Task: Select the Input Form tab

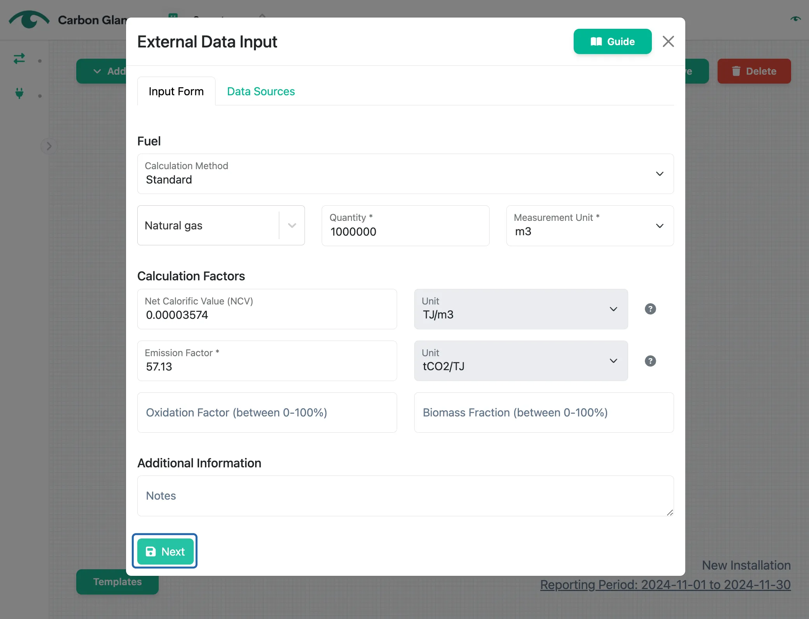Action: click(176, 91)
